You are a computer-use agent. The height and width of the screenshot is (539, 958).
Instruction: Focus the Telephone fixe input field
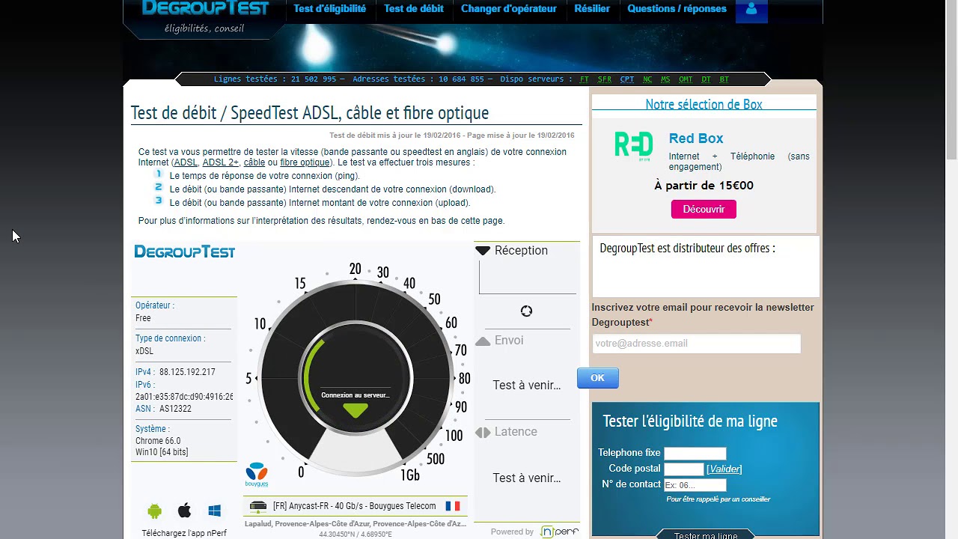(x=695, y=453)
